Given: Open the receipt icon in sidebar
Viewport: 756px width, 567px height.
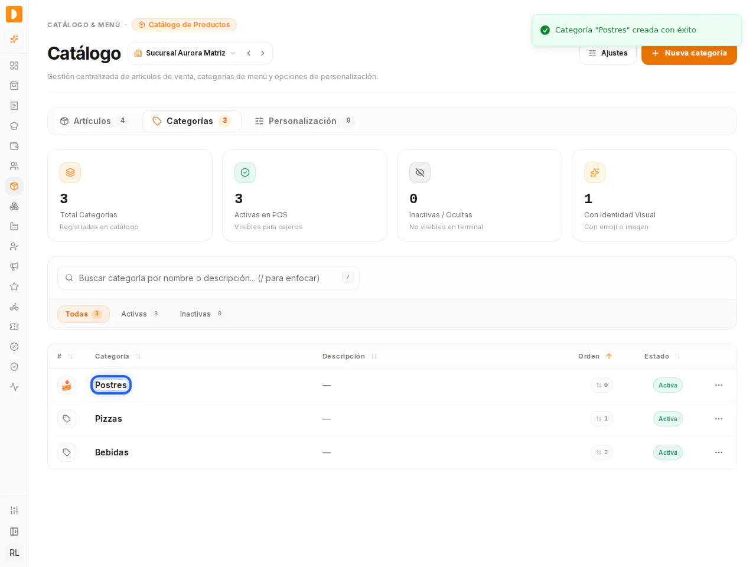Looking at the screenshot, I should click(x=14, y=106).
